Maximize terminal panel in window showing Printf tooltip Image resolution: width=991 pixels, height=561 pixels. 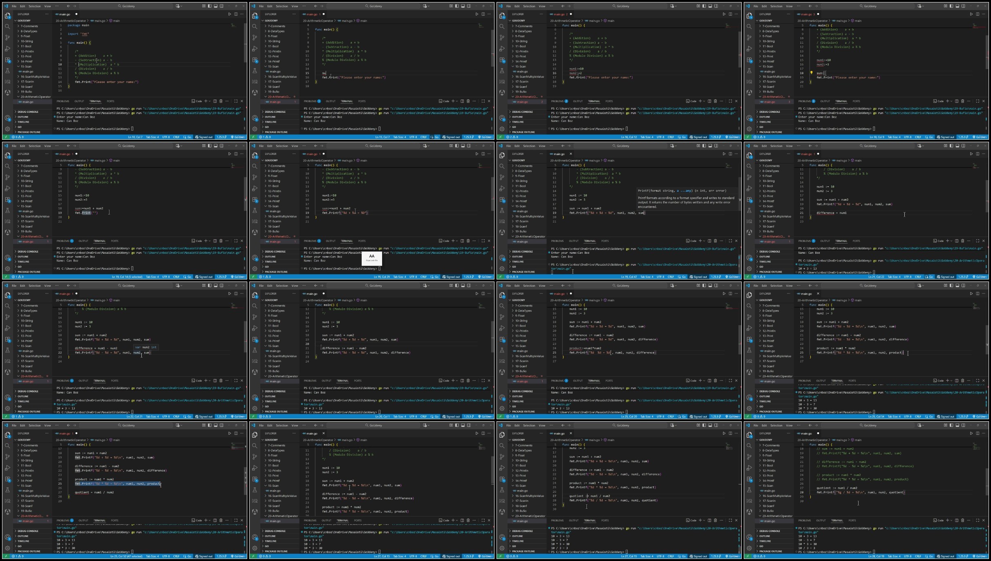pos(730,241)
